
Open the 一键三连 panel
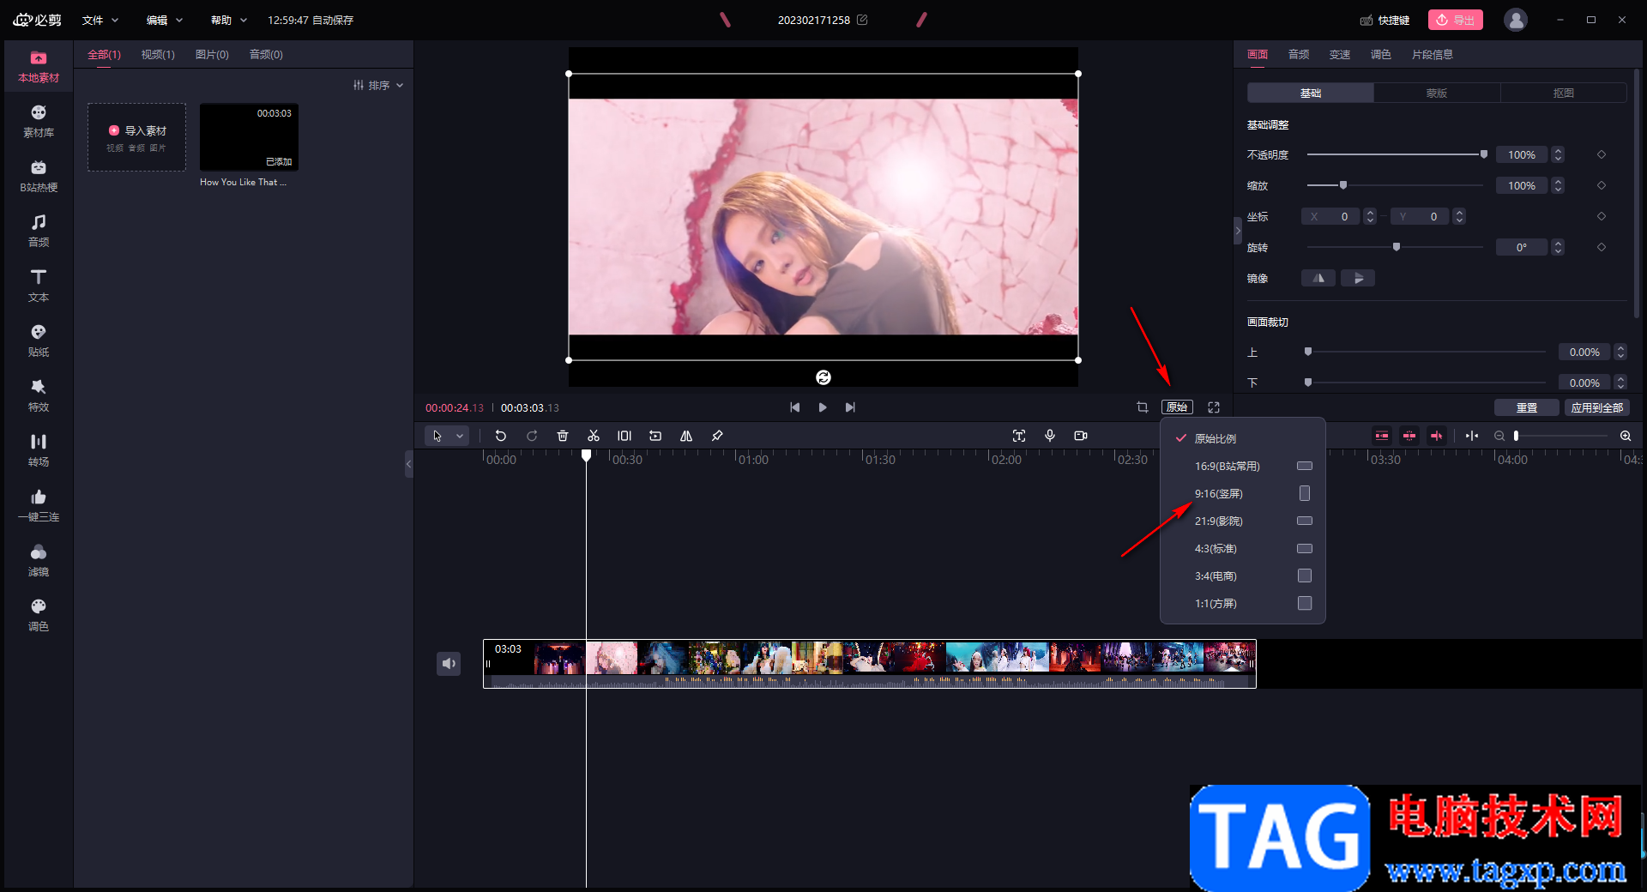click(x=39, y=506)
